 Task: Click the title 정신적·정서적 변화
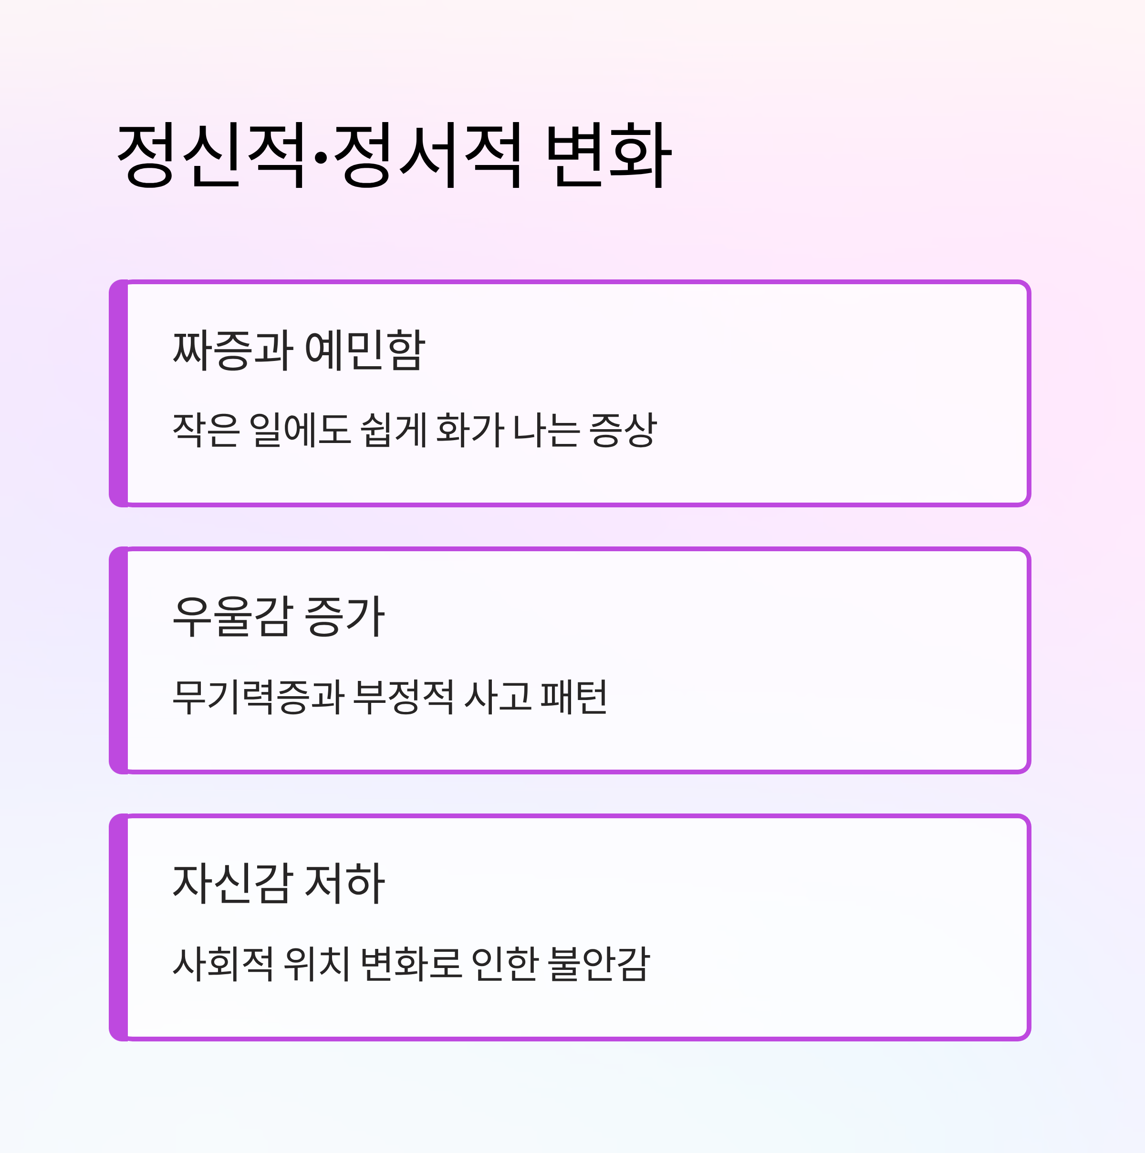[x=395, y=156]
